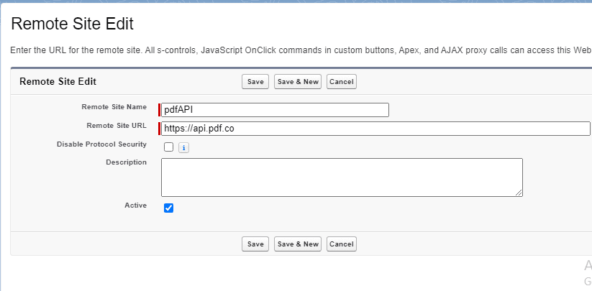Click the Description field label
592x291 pixels.
(x=126, y=162)
